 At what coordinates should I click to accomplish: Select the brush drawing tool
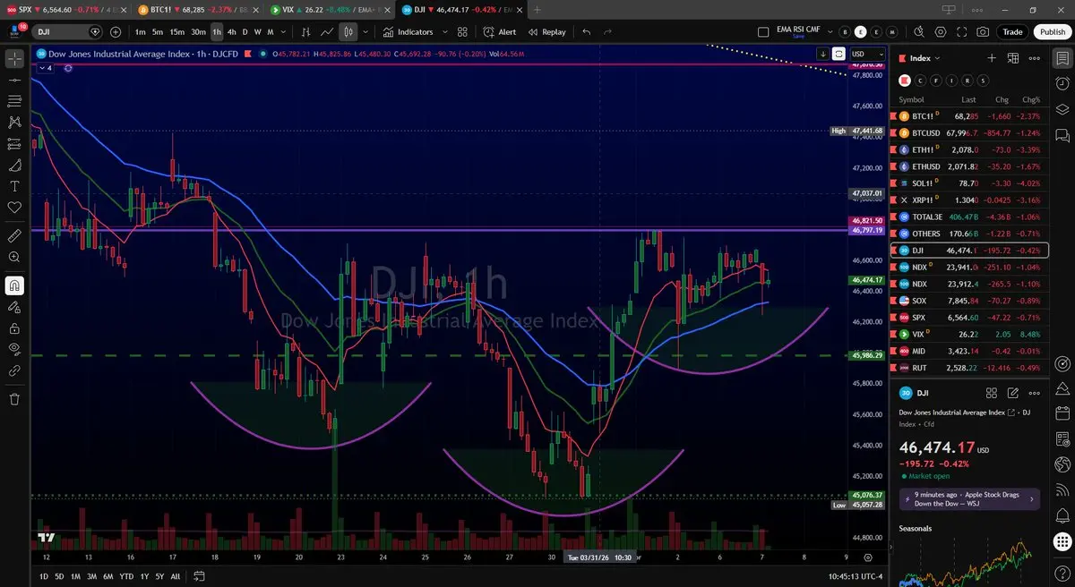(14, 166)
